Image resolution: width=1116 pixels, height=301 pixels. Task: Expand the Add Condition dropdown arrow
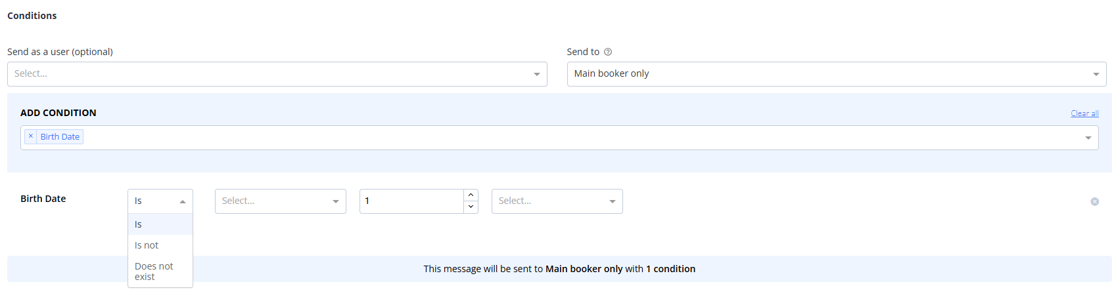click(x=1088, y=138)
